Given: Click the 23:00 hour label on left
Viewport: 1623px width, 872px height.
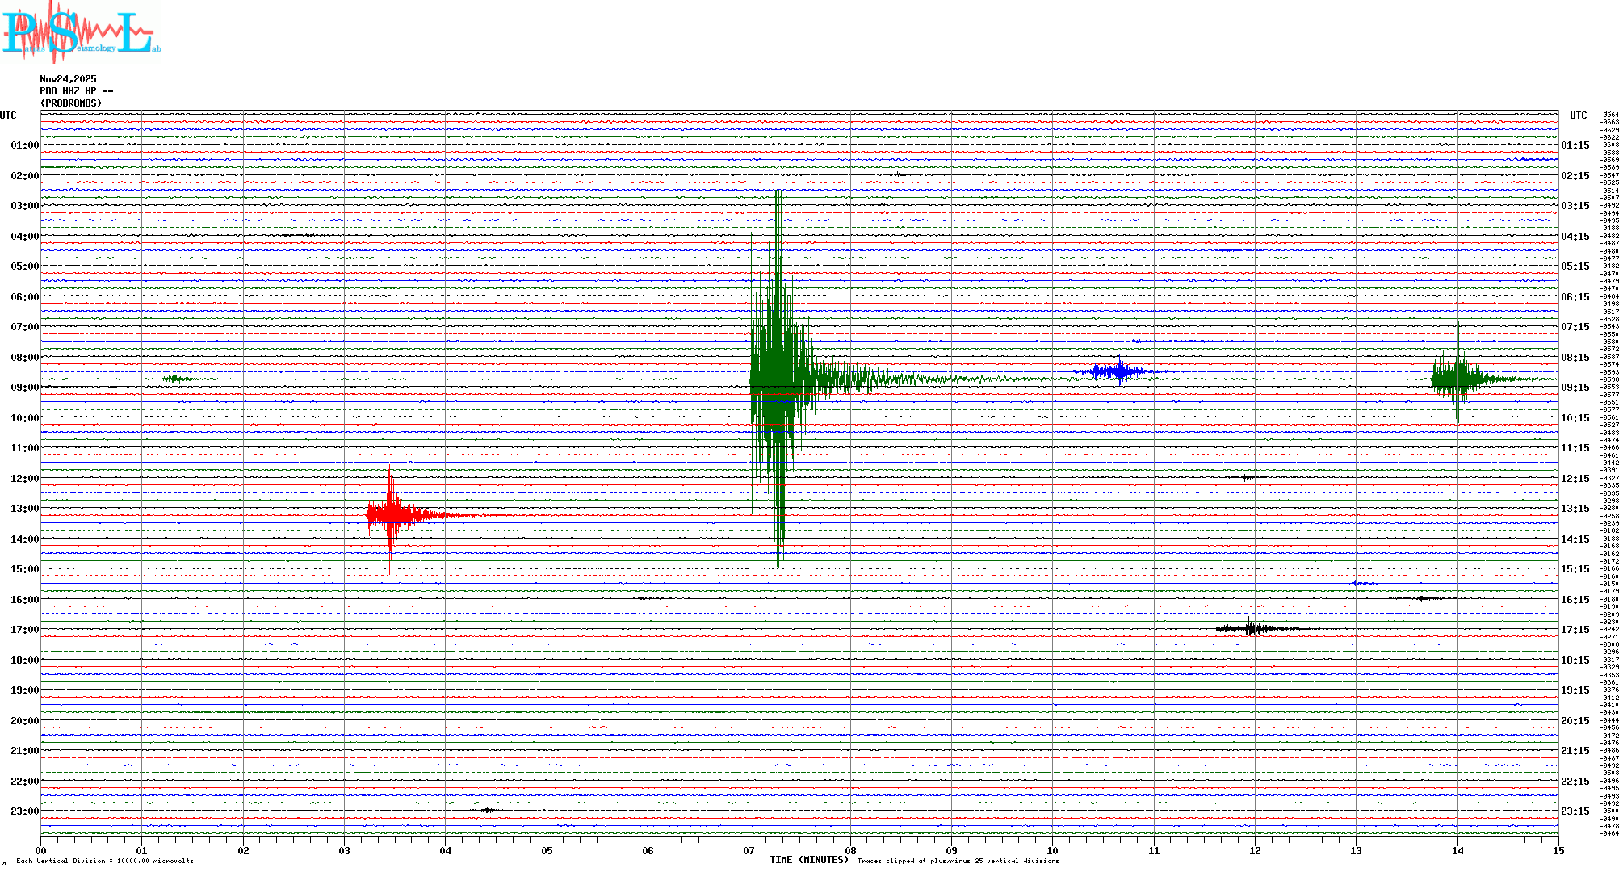Looking at the screenshot, I should coord(24,811).
